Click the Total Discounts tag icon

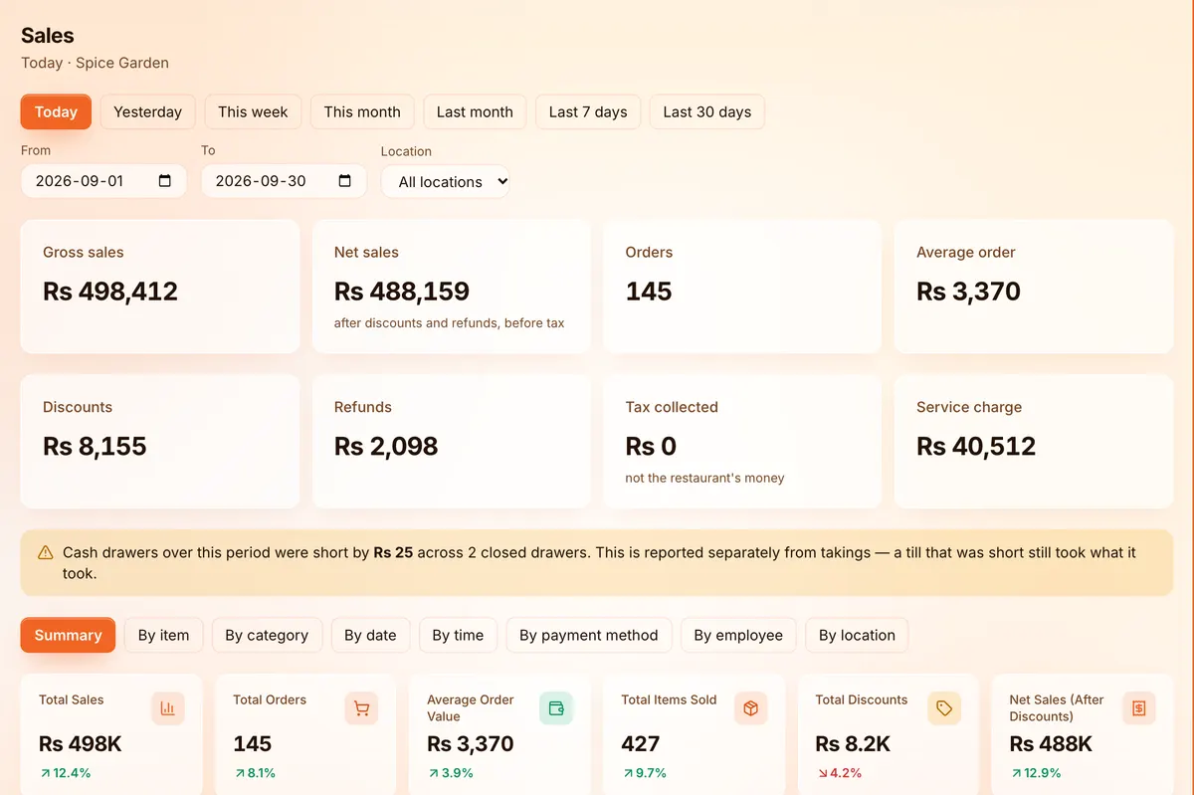pyautogui.click(x=944, y=708)
